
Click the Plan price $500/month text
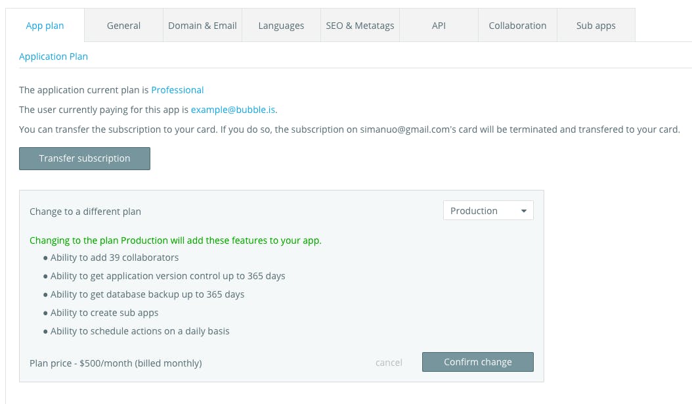[116, 363]
